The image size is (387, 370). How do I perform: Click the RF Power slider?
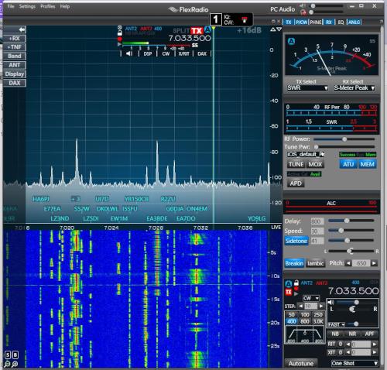(x=344, y=139)
